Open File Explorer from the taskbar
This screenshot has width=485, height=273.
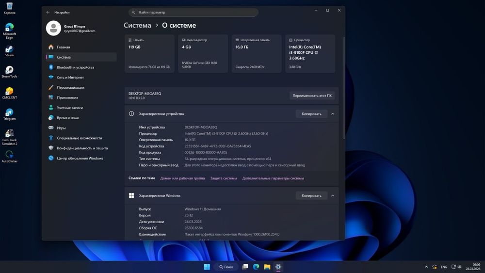click(267, 267)
